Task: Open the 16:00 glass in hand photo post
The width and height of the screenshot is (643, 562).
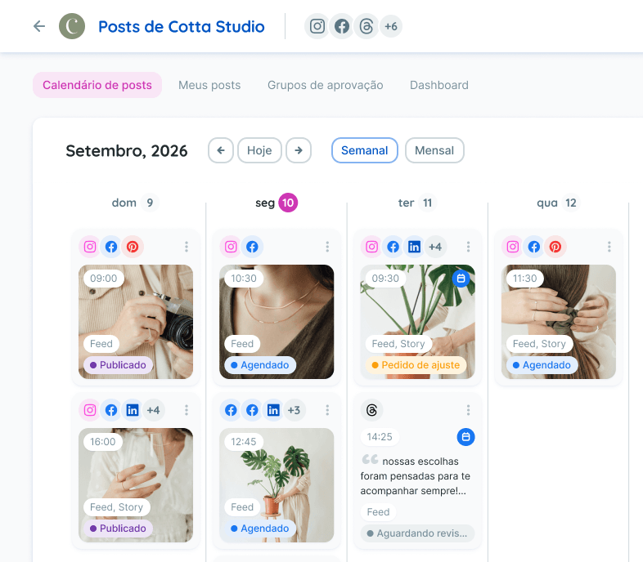Action: [136, 485]
